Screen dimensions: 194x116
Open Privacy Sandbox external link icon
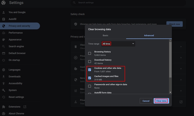click(x=181, y=102)
